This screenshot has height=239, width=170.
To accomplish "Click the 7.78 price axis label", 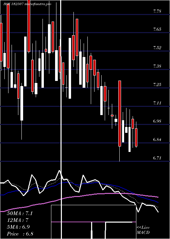I will pos(157,11).
